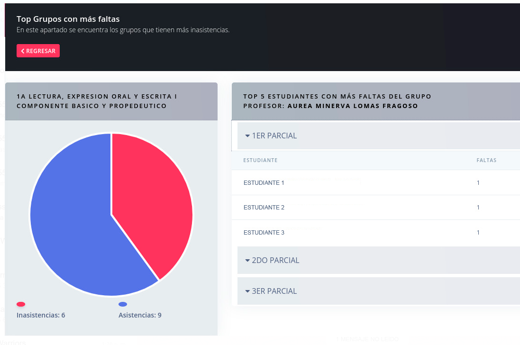Click the ESTUDIANTE column header
Image resolution: width=520 pixels, height=345 pixels.
260,160
